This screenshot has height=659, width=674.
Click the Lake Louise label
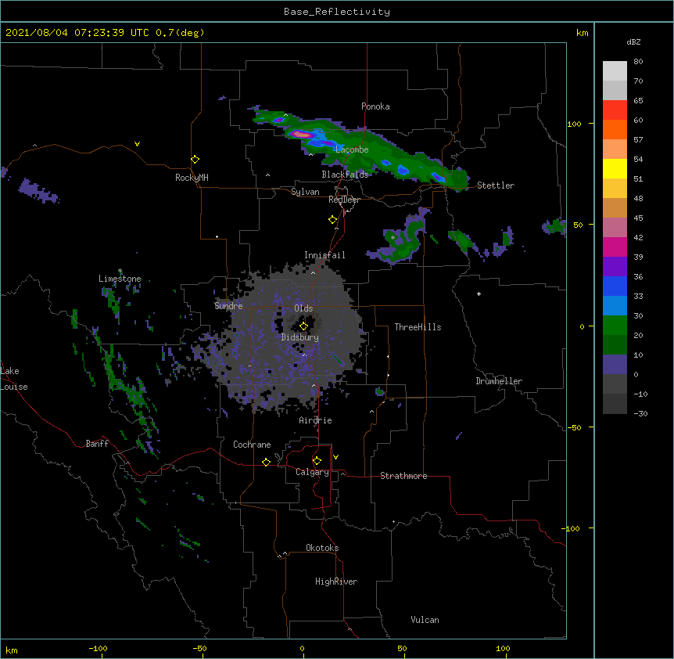(14, 379)
